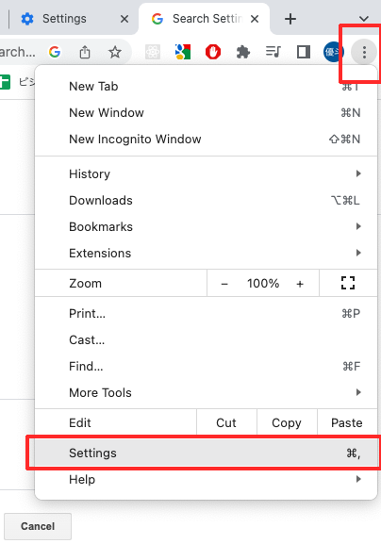Click the blue profile avatar
Viewport: 381px width, 544px height.
(x=333, y=53)
